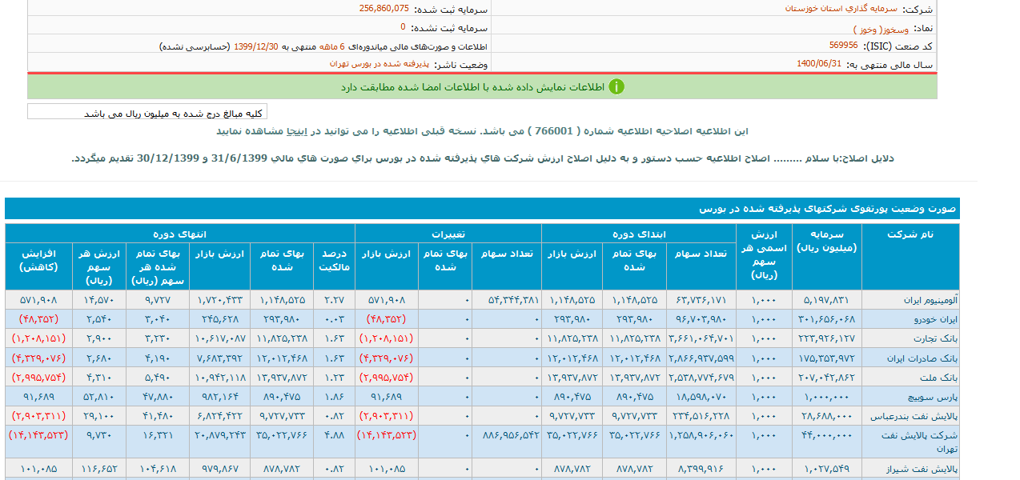Click the period end date 1399/12/30
The image size is (1020, 480).
click(x=256, y=46)
